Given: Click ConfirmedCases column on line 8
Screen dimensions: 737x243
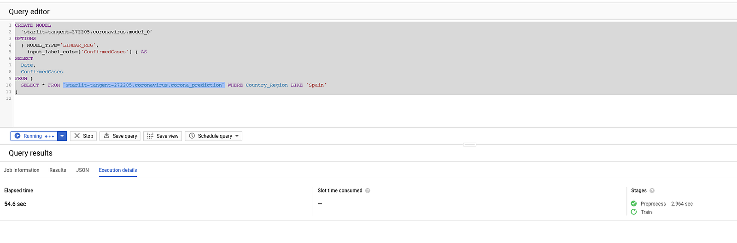Looking at the screenshot, I should (x=42, y=72).
